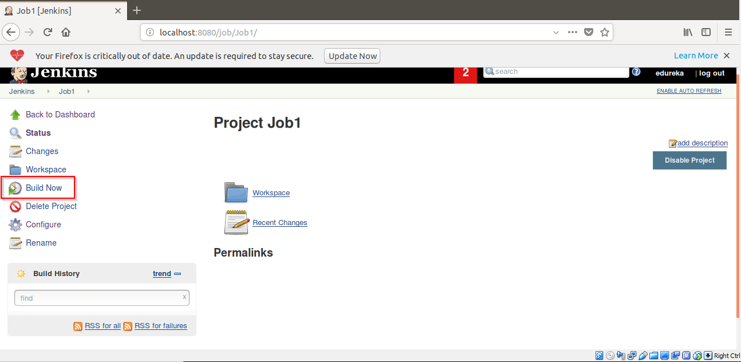Click the USB icon in VirtualBox status bar
The height and width of the screenshot is (362, 741).
point(643,355)
